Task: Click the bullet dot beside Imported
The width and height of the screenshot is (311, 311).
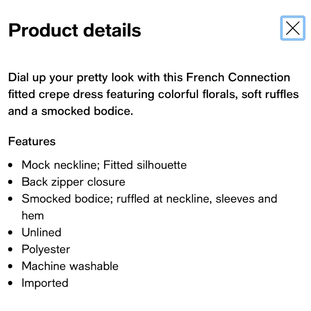Action: coord(11,282)
